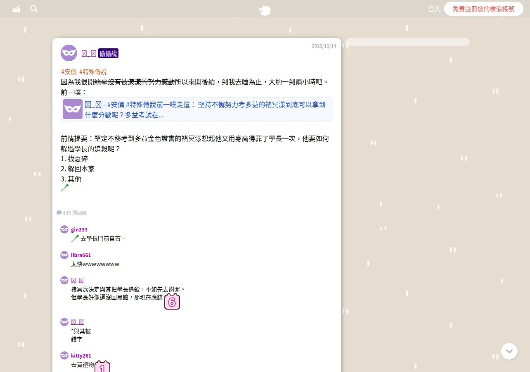Click reply text 錯字
The image size is (530, 372).
(x=77, y=339)
